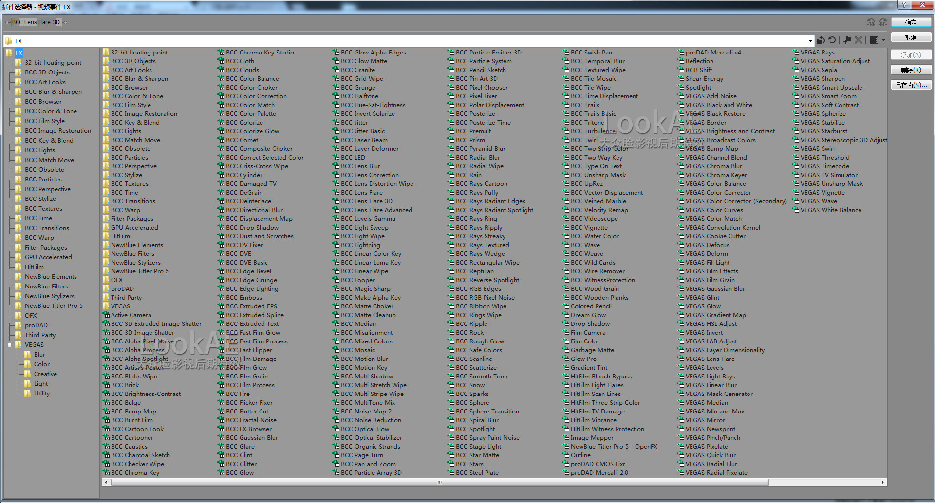
Task: Select VEGAS Color Curves plug-in
Action: click(714, 210)
